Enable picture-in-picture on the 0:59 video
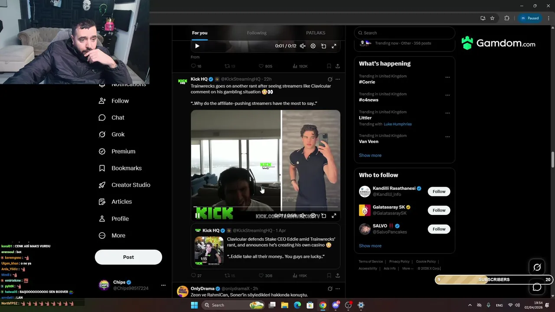The image size is (555, 312). pos(323,215)
